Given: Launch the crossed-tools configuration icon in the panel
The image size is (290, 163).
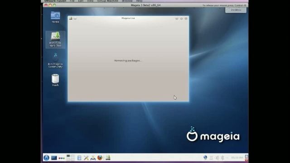Looking at the screenshot, I should pyautogui.click(x=86, y=158).
